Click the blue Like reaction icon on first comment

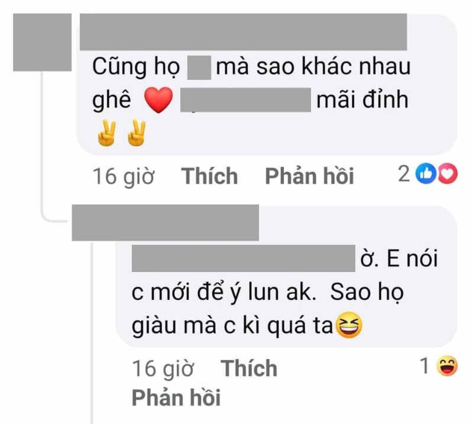click(426, 173)
